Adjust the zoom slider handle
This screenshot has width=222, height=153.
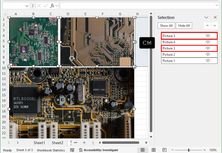pos(189,150)
